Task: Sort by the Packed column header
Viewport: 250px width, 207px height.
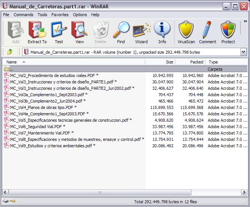Action: tap(190, 62)
